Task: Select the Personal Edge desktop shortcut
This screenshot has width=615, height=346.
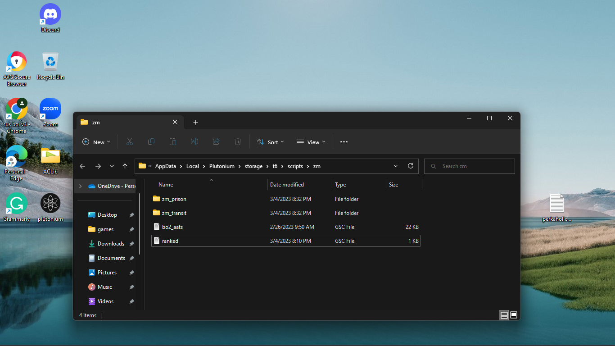Action: click(x=17, y=163)
